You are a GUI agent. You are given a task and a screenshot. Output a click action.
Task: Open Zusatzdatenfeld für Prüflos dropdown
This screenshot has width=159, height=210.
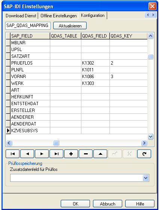click(x=146, y=178)
